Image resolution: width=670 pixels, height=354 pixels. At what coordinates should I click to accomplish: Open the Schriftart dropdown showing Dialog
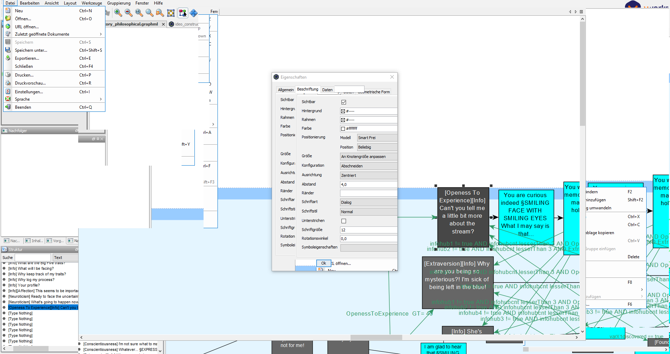point(368,202)
